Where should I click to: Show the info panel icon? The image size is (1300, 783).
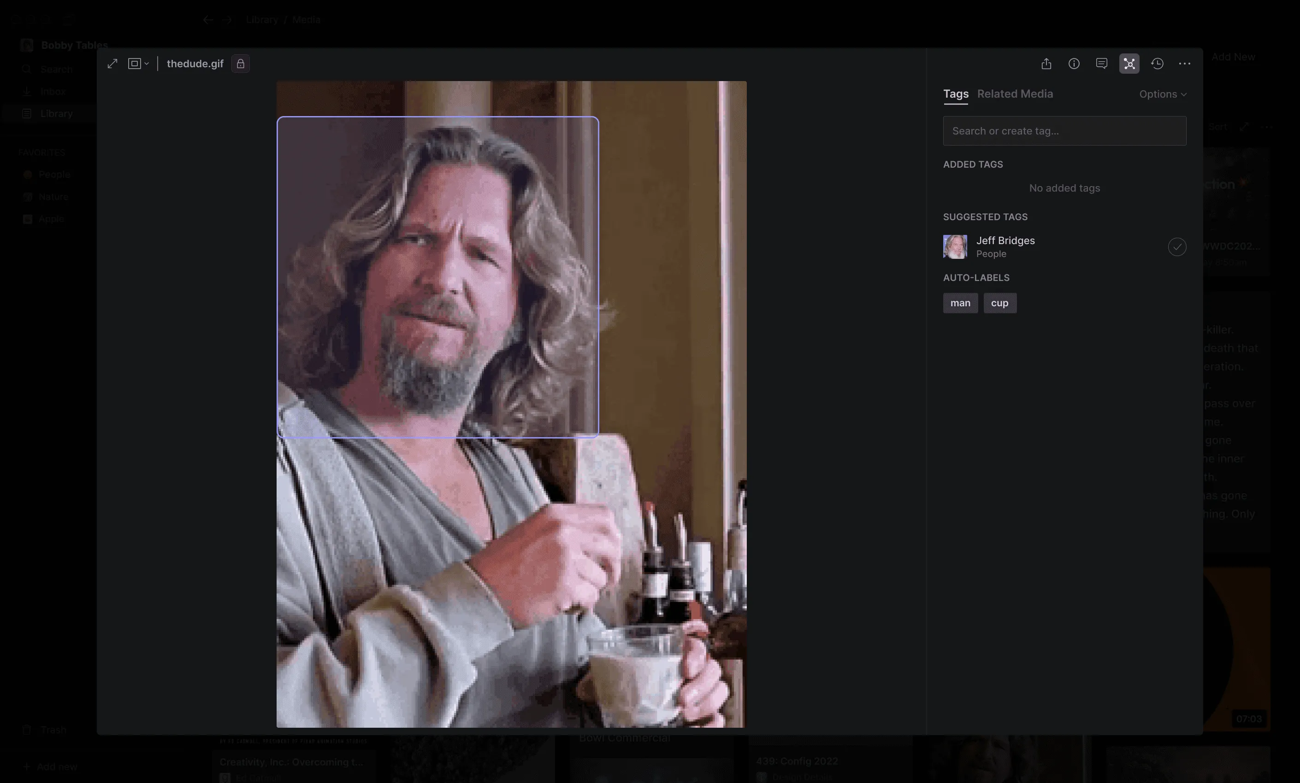[x=1074, y=64]
